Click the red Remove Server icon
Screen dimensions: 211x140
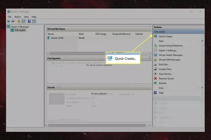click(x=156, y=79)
